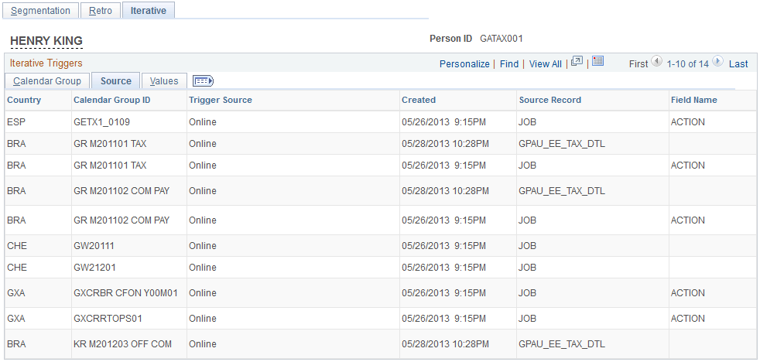760x362 pixels.
Task: Switch to the Retro tab
Action: coord(101,11)
